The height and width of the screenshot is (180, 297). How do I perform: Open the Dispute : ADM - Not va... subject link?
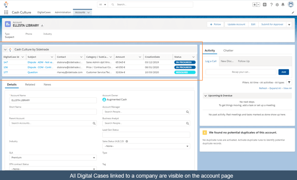point(41,62)
